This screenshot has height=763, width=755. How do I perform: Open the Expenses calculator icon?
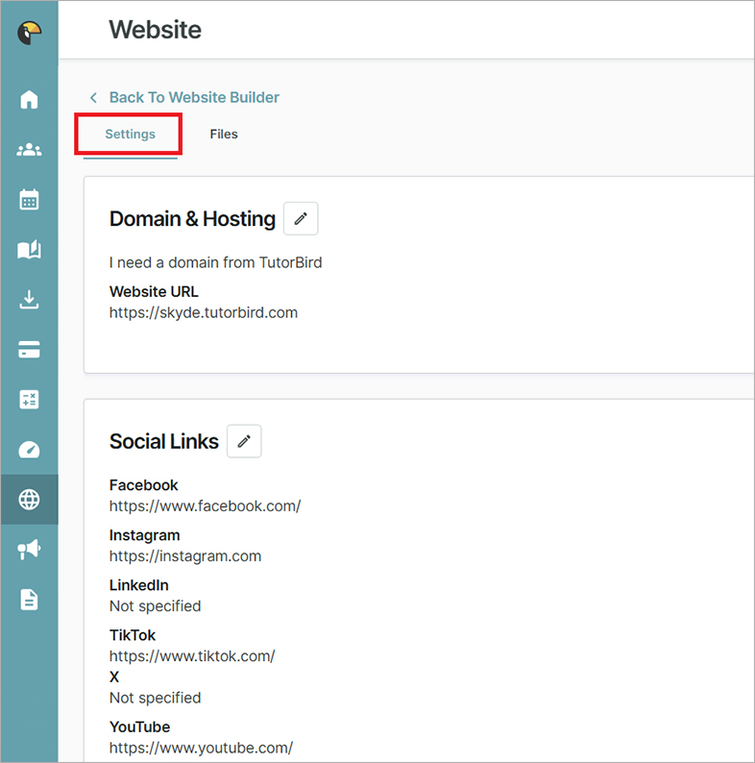point(29,400)
